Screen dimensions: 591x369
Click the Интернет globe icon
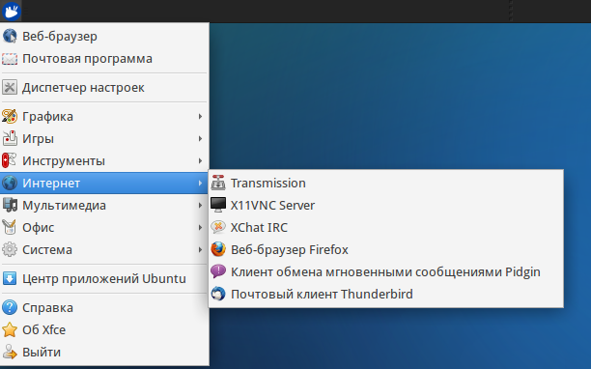10,184
